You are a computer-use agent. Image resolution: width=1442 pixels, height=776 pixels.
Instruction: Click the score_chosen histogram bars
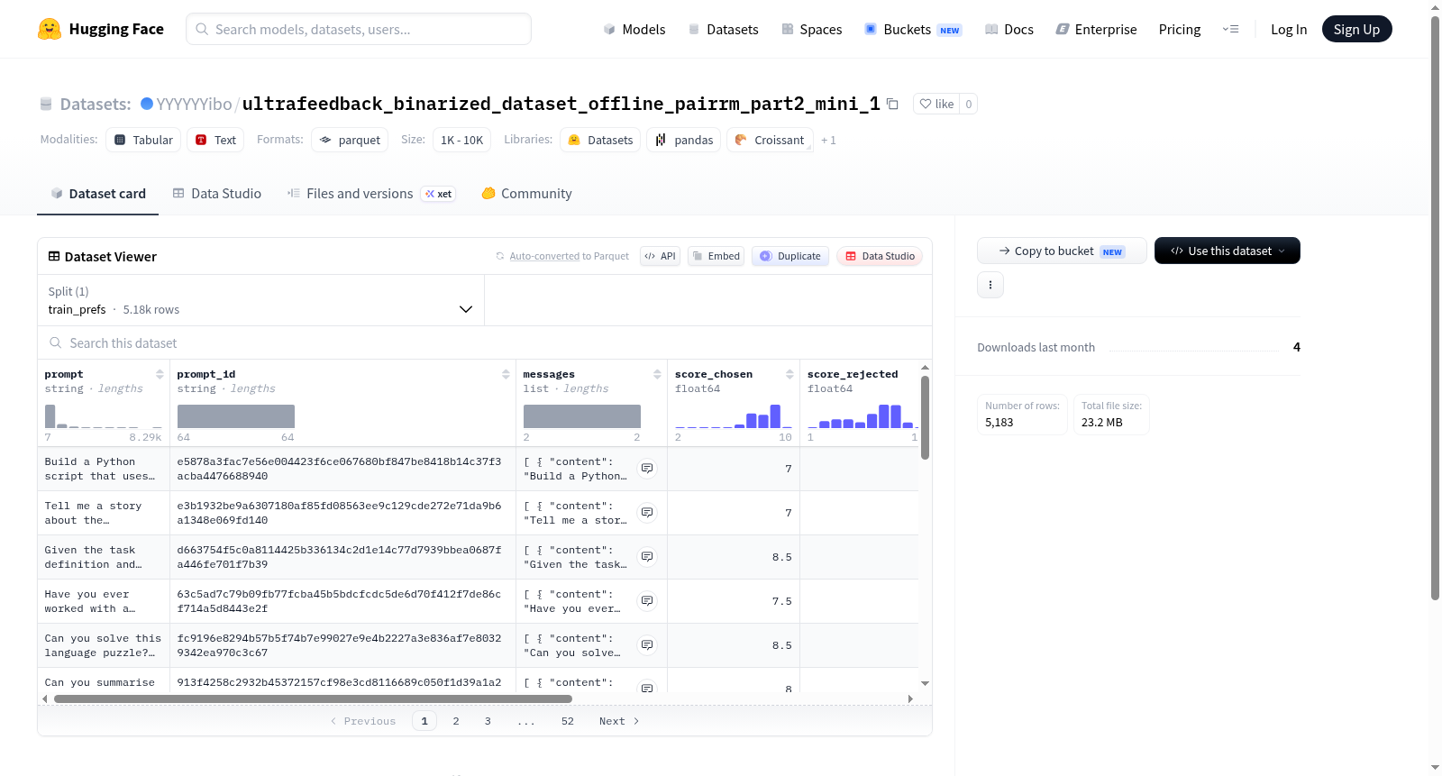click(734, 415)
